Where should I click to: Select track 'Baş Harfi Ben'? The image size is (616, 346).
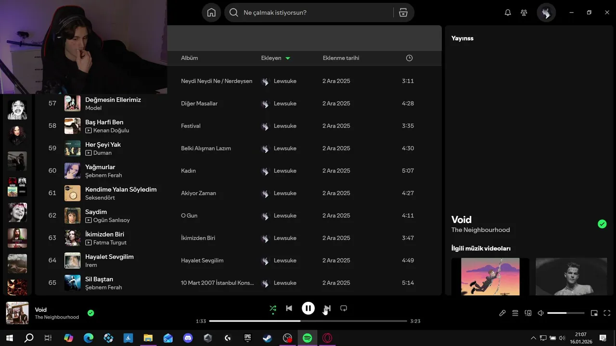(x=104, y=123)
